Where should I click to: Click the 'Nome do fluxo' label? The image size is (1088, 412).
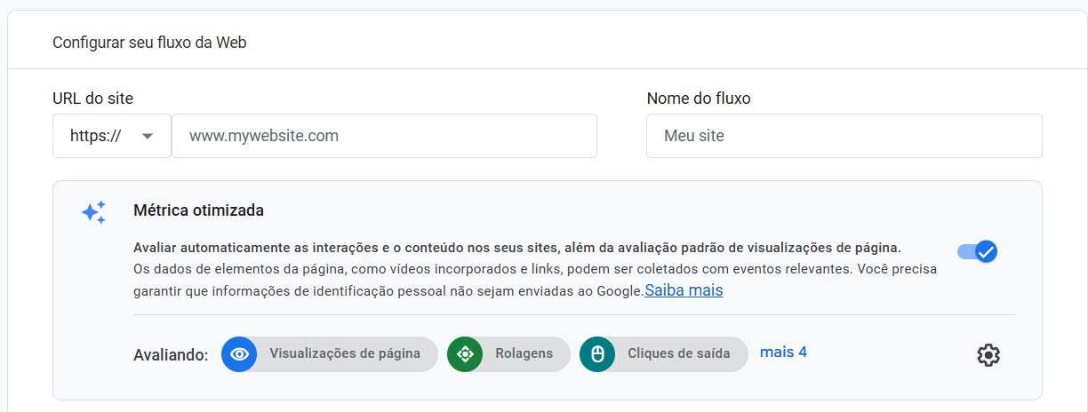(699, 99)
